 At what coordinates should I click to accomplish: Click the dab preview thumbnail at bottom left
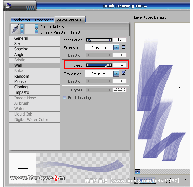(x=23, y=168)
